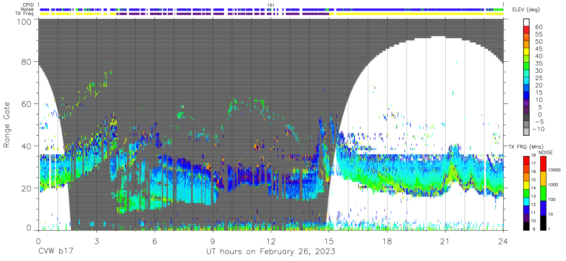
Task: Click the orange 10000 noise color band
Action: click(543, 179)
